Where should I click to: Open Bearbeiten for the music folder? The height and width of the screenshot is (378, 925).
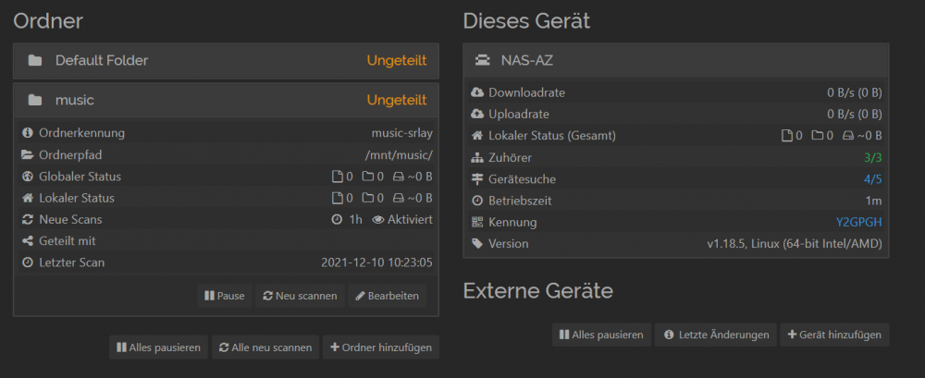[387, 296]
